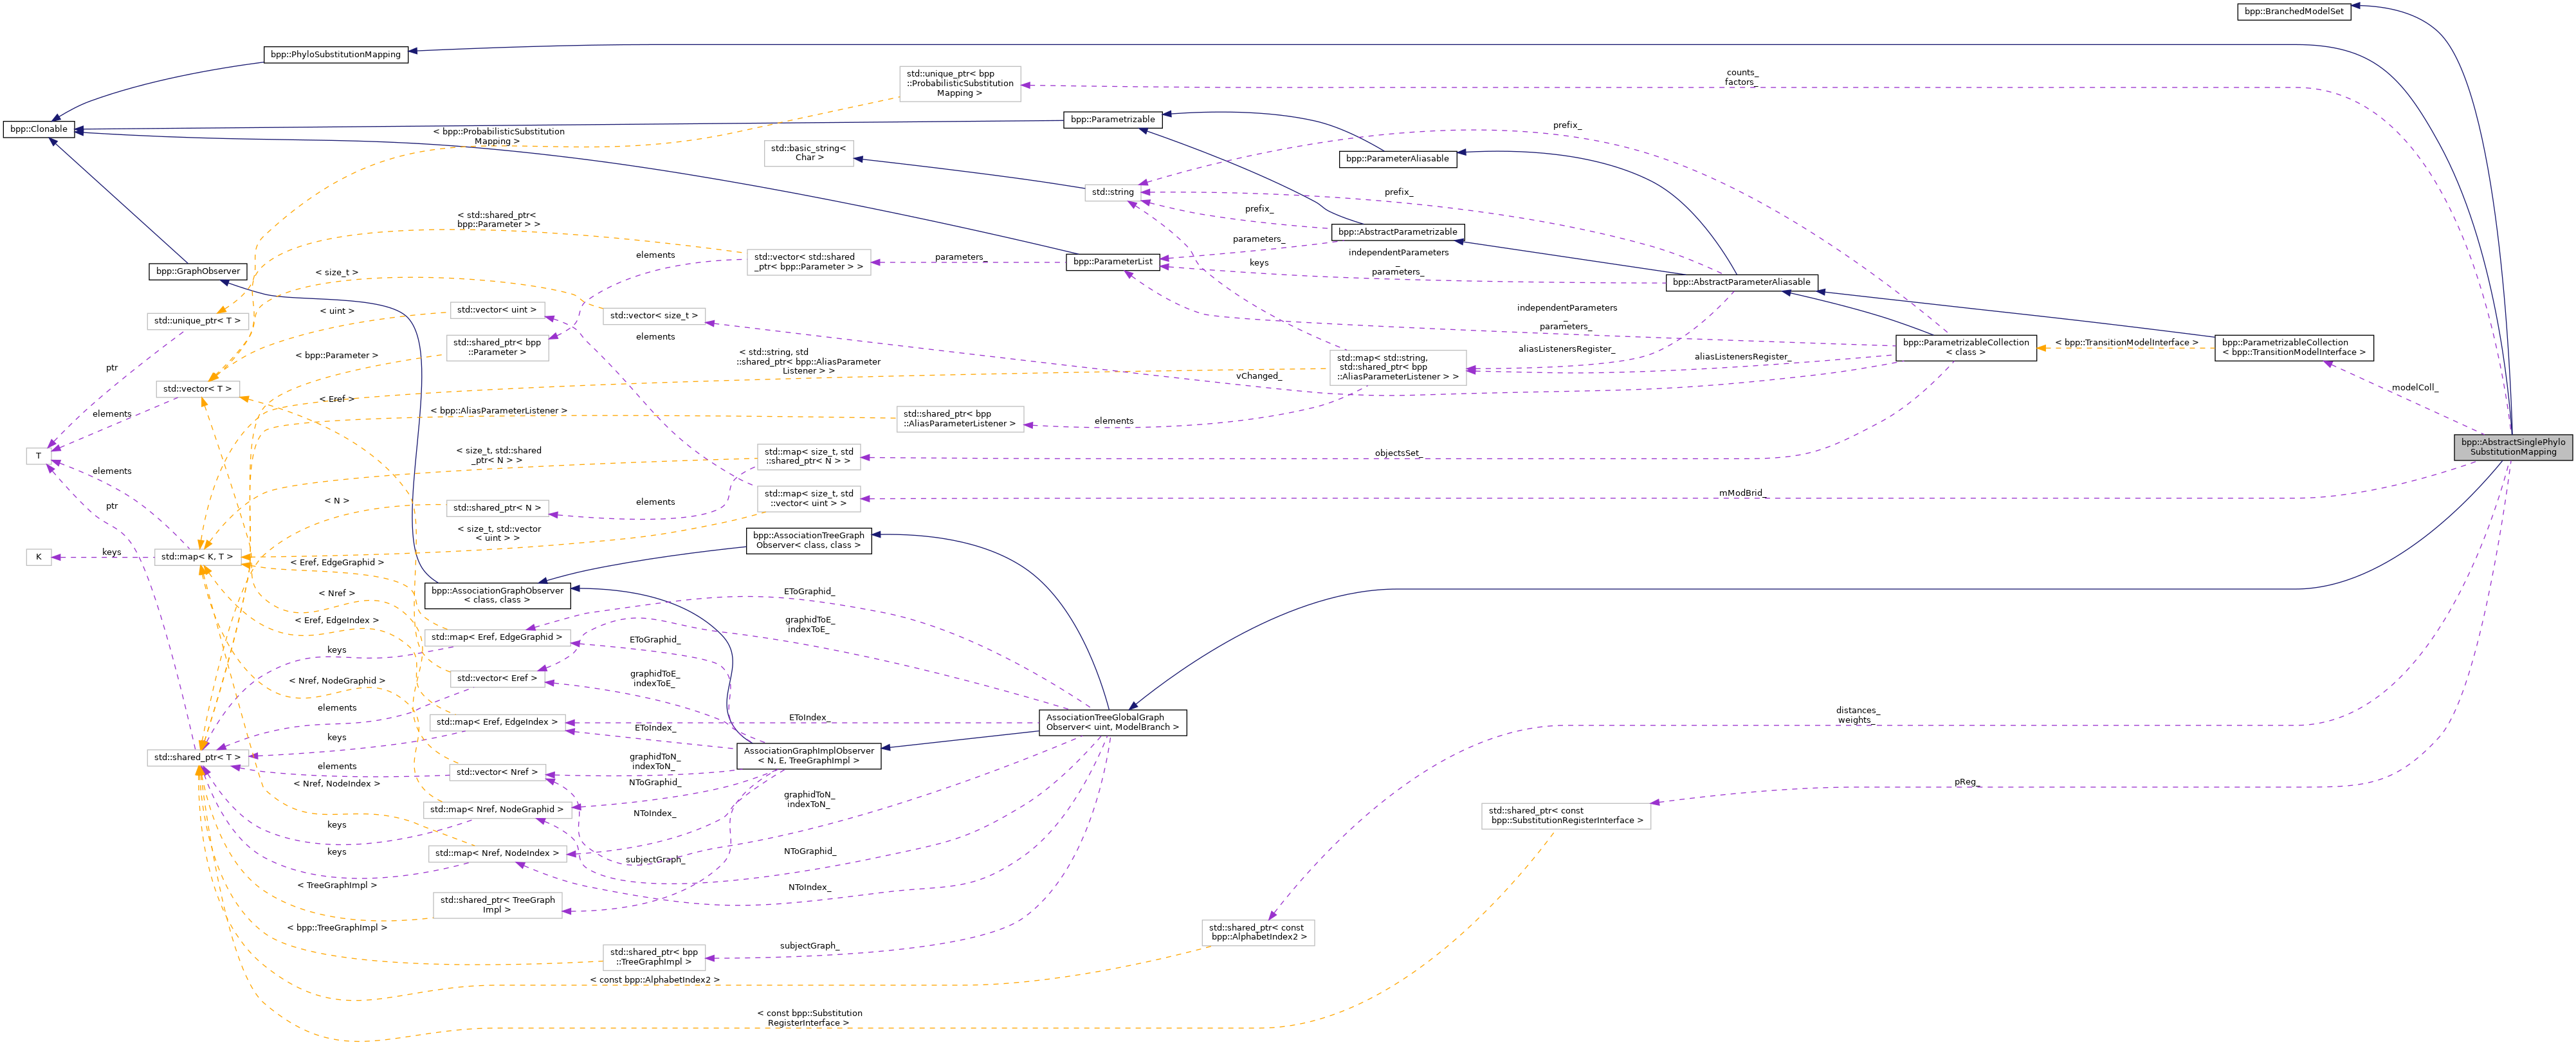Viewport: 2576px width, 1045px height.
Task: Click the std::map< K, T > node
Action: [197, 557]
